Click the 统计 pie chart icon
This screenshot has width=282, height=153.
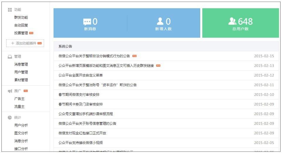click(x=10, y=117)
